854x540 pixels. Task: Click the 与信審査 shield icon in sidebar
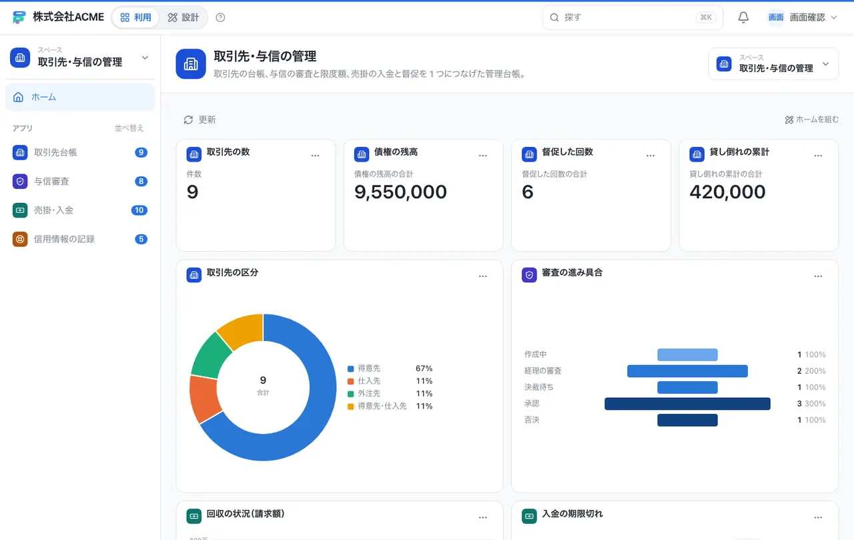click(x=20, y=181)
